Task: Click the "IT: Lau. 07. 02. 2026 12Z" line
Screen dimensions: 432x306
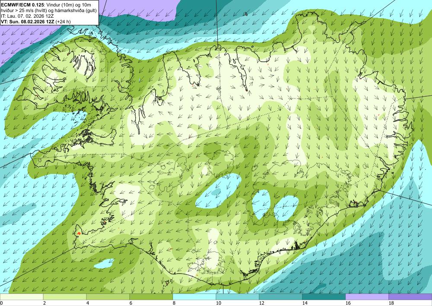Action: point(27,16)
